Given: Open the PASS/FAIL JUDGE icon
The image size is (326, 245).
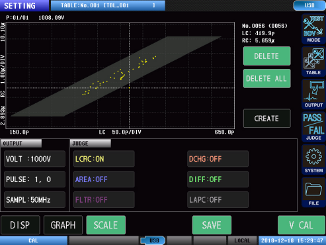Looking at the screenshot, I should click(x=313, y=127).
